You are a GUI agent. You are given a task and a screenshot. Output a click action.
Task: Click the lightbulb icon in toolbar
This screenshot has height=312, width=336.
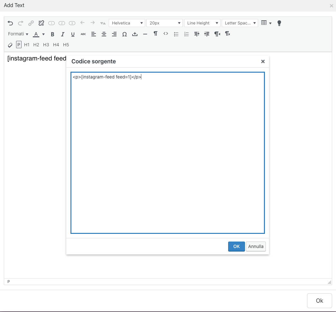[x=279, y=23]
